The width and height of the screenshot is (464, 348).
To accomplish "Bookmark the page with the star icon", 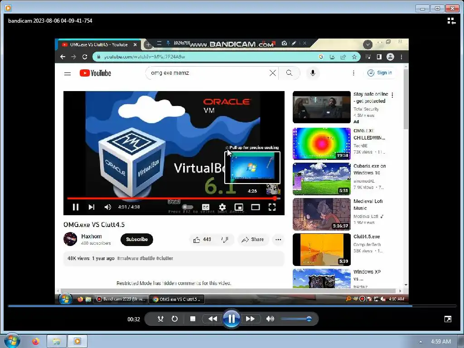I will coord(354,57).
